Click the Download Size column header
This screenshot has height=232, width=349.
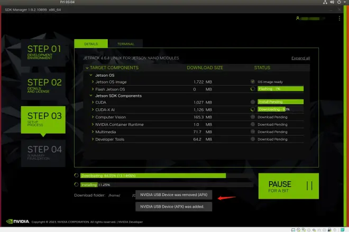pyautogui.click(x=205, y=68)
